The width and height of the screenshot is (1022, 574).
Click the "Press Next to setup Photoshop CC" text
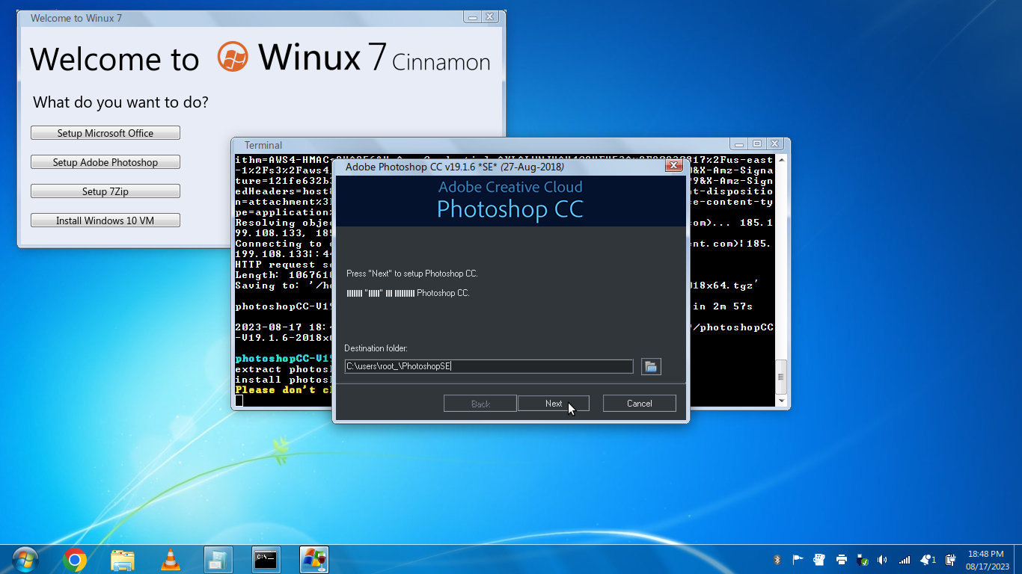pos(412,274)
